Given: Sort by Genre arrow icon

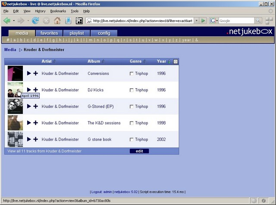Looking at the screenshot, I should point(145,61).
